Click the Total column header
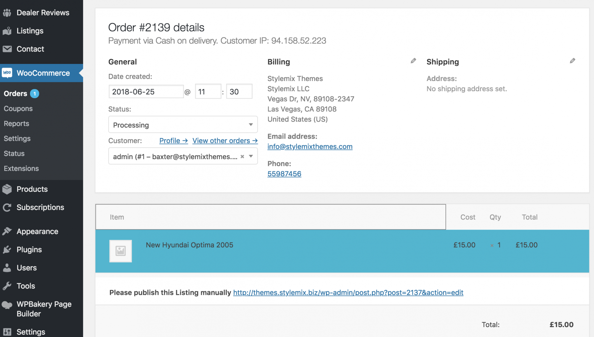594x337 pixels. [x=529, y=217]
